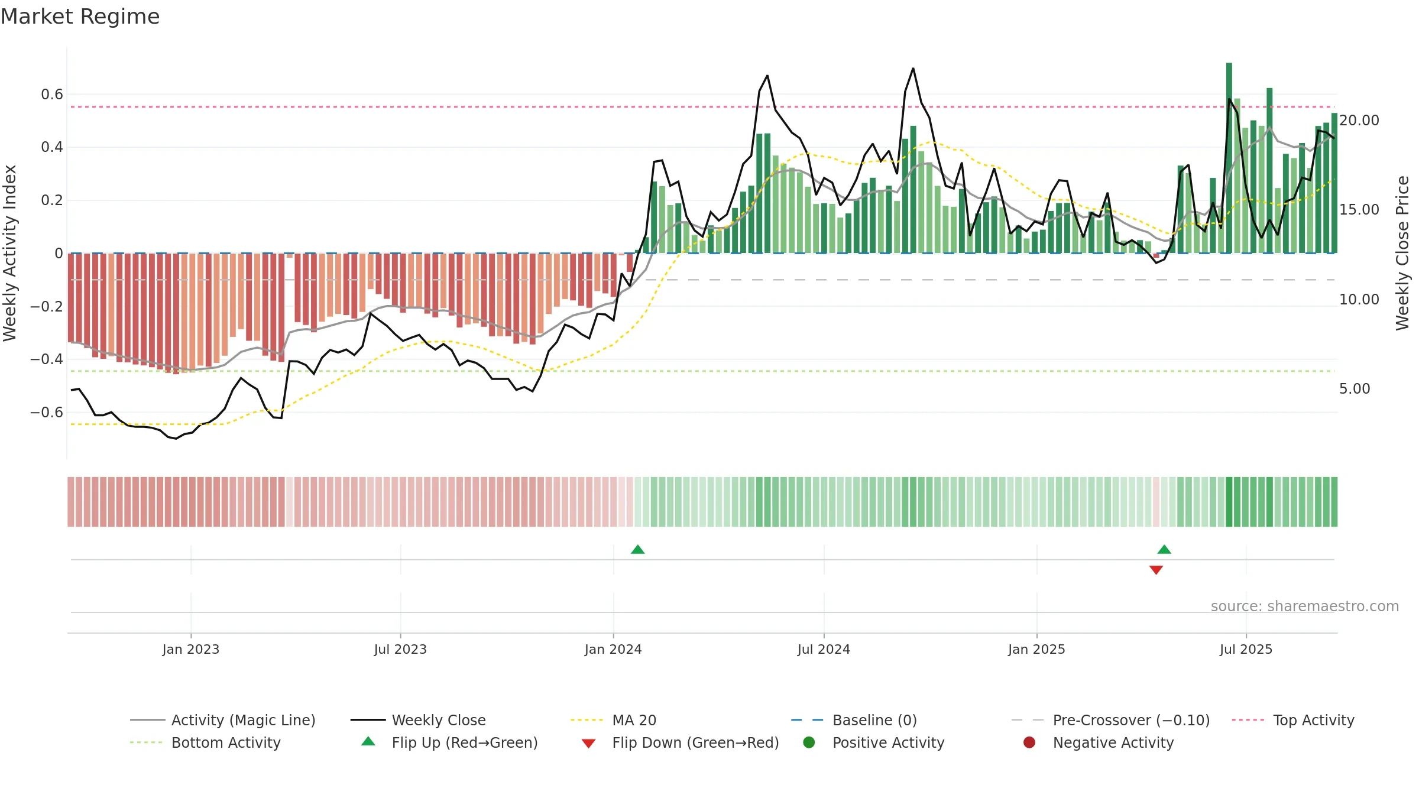Click the Jan 2023 axis label
This screenshot has width=1419, height=798.
coord(191,649)
